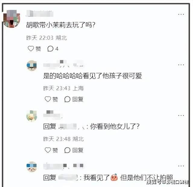Open the top commenter's pixelated avatar
193x187 pixels.
(x=11, y=19)
